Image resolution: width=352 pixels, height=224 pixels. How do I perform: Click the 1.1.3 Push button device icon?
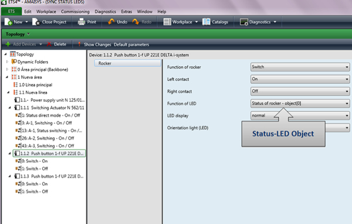(x=17, y=176)
